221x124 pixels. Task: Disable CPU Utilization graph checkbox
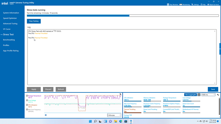tap(27, 105)
